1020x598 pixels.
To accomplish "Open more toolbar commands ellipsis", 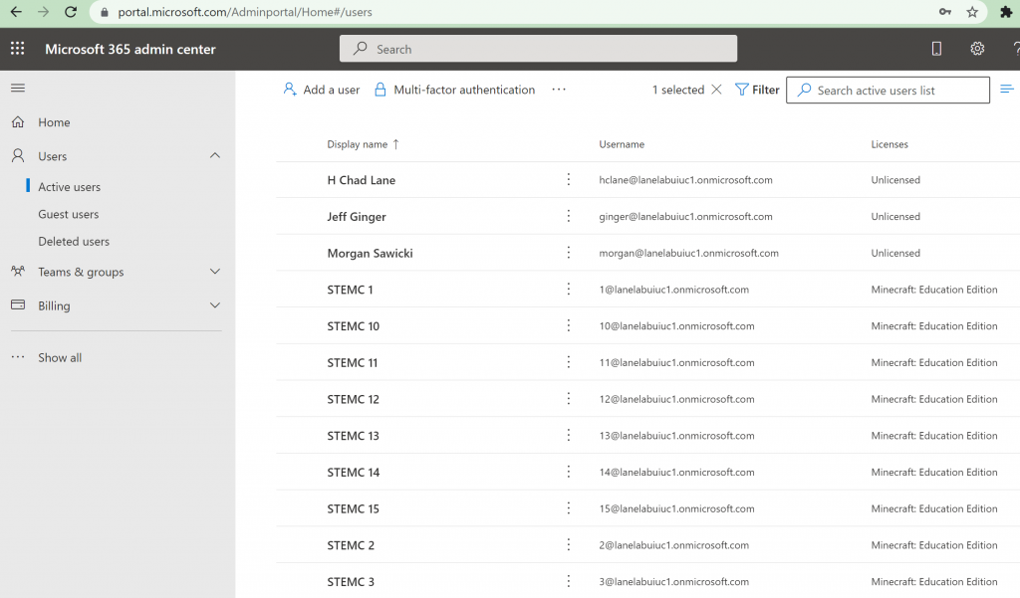I will [x=559, y=90].
